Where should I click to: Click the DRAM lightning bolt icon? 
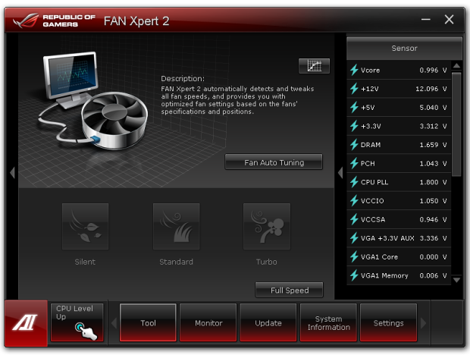354,145
